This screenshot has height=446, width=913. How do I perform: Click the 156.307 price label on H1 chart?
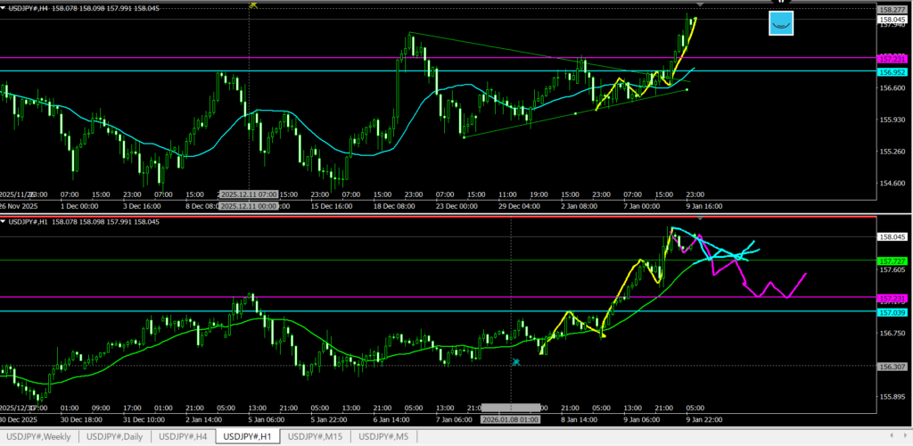(893, 366)
